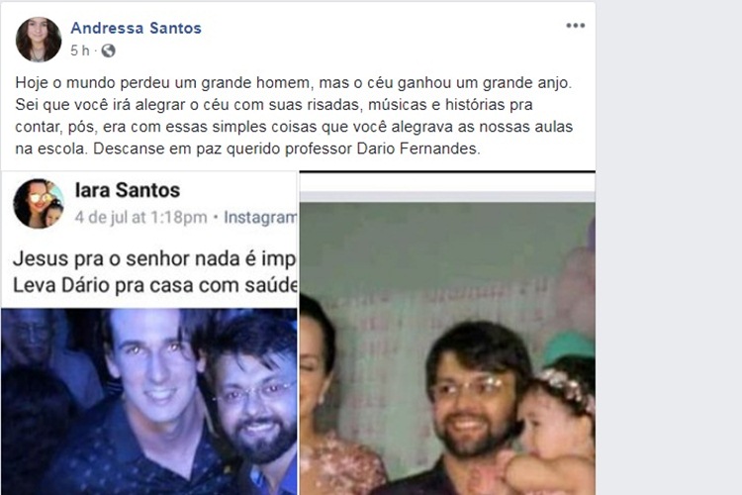Viewport: 742px width, 495px height.
Task: Click Iara Santos round avatar
Action: point(39,204)
